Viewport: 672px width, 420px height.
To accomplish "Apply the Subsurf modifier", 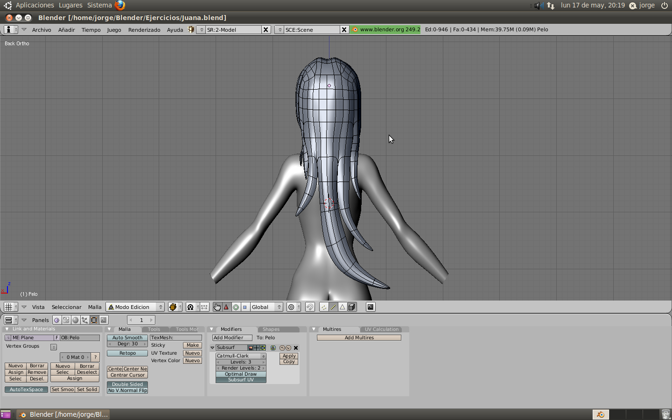I will coord(289,356).
